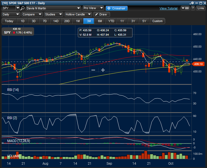Open the window settings gear icon
Screen dimensions: 207x168
(x=192, y=3)
